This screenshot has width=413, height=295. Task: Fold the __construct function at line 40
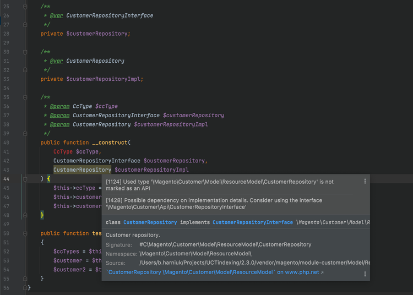(25, 143)
